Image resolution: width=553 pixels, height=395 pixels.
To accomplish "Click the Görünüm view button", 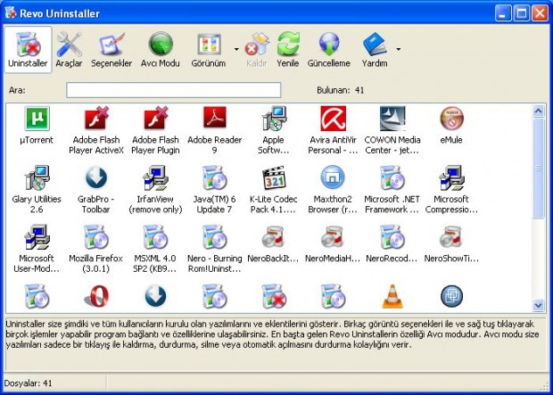I will tap(209, 50).
